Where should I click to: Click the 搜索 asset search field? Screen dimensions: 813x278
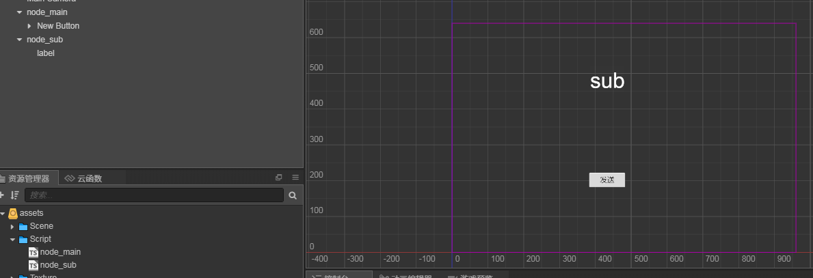(x=154, y=195)
